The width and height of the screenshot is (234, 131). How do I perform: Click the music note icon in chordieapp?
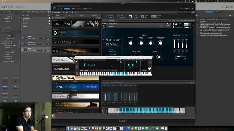(77, 61)
